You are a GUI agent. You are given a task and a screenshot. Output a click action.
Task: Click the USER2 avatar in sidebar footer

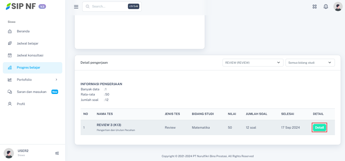(x=9, y=153)
